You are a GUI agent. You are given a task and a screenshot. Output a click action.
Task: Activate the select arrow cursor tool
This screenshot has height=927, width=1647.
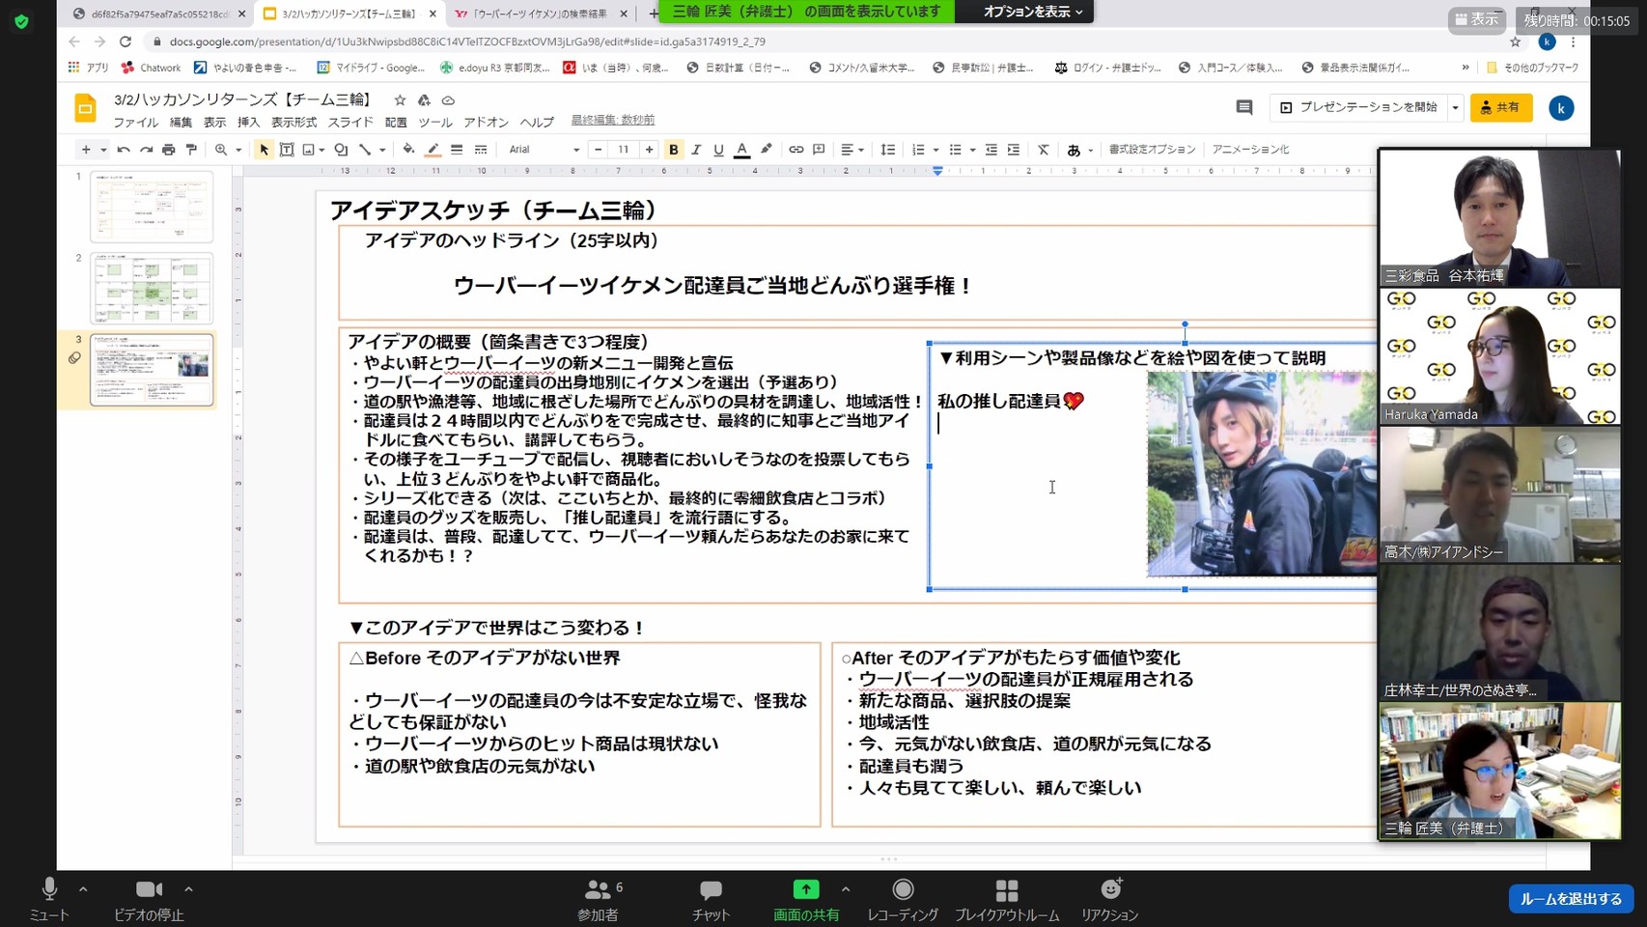[264, 150]
